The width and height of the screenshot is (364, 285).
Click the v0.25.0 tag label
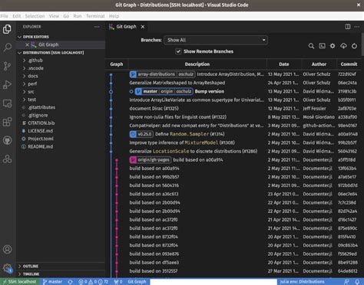[x=141, y=134]
